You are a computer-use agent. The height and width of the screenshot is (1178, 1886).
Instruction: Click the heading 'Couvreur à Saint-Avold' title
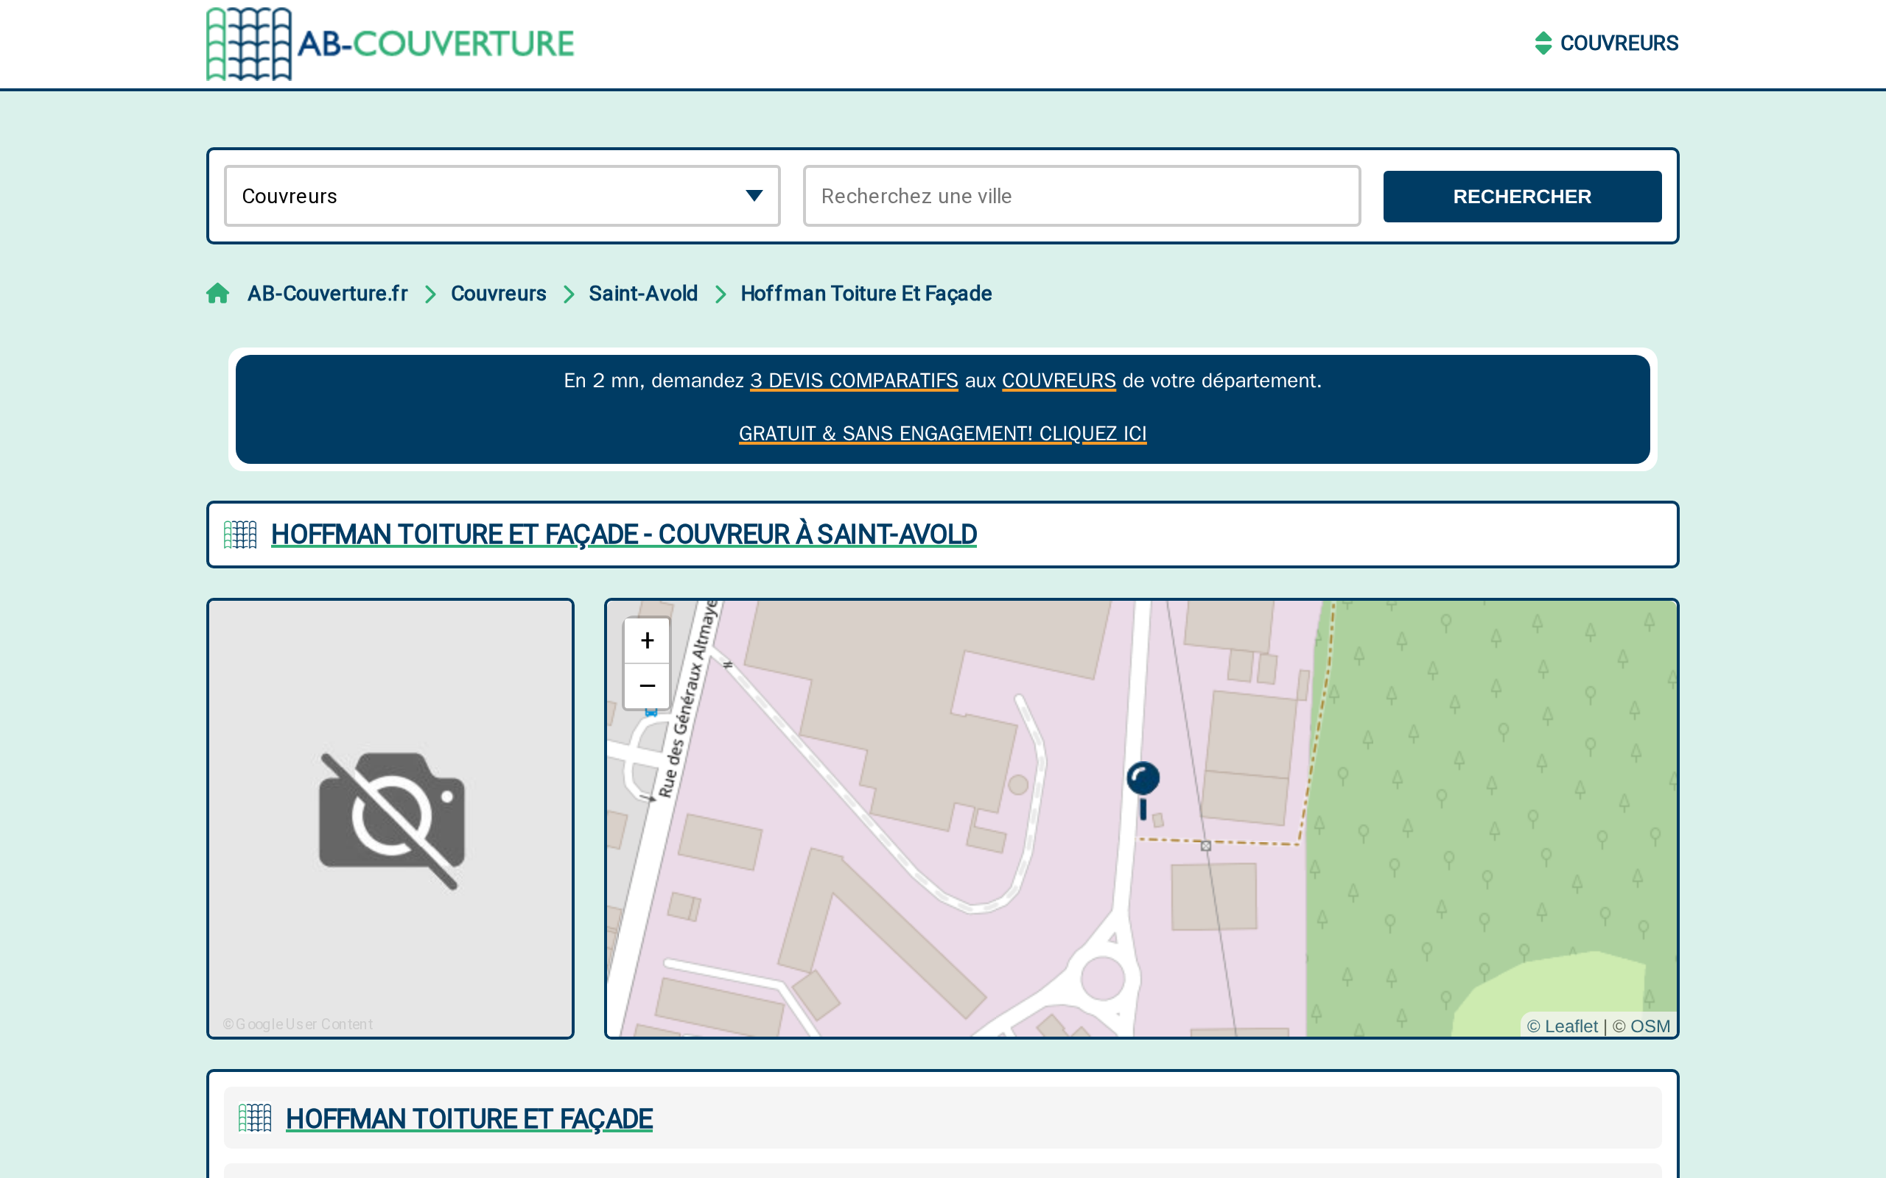pyautogui.click(x=623, y=535)
